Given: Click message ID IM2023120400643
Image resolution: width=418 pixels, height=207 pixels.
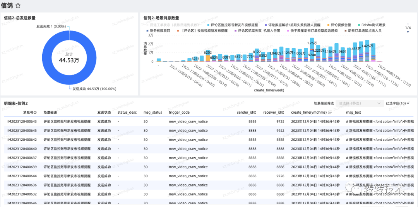Looking at the screenshot, I should coord(22,121).
